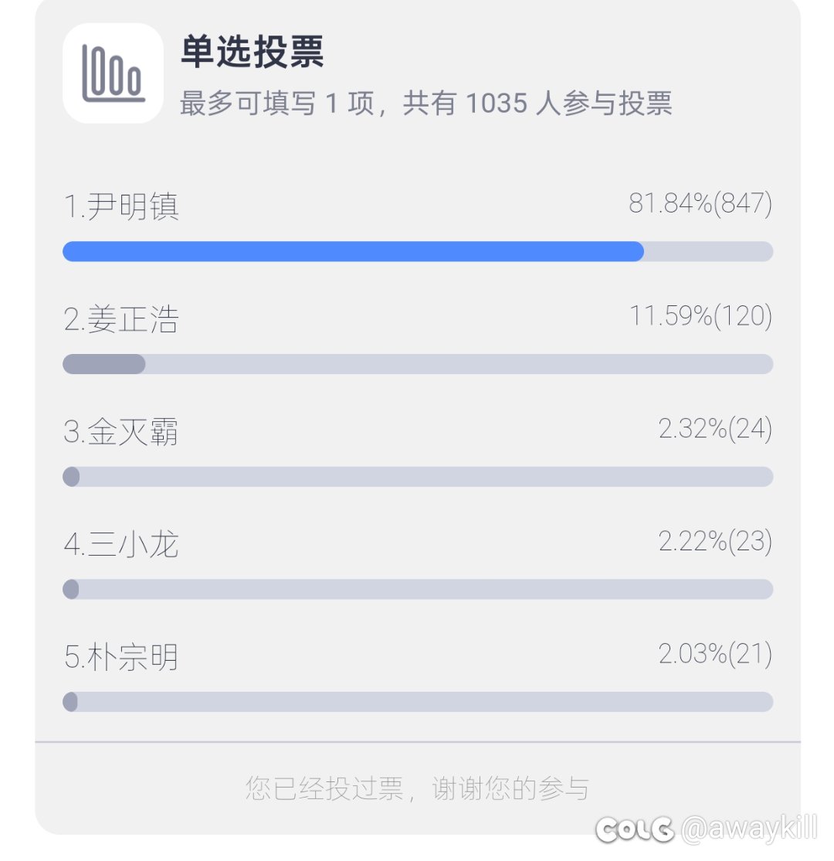Select option 1.尹明镇

[x=121, y=207]
